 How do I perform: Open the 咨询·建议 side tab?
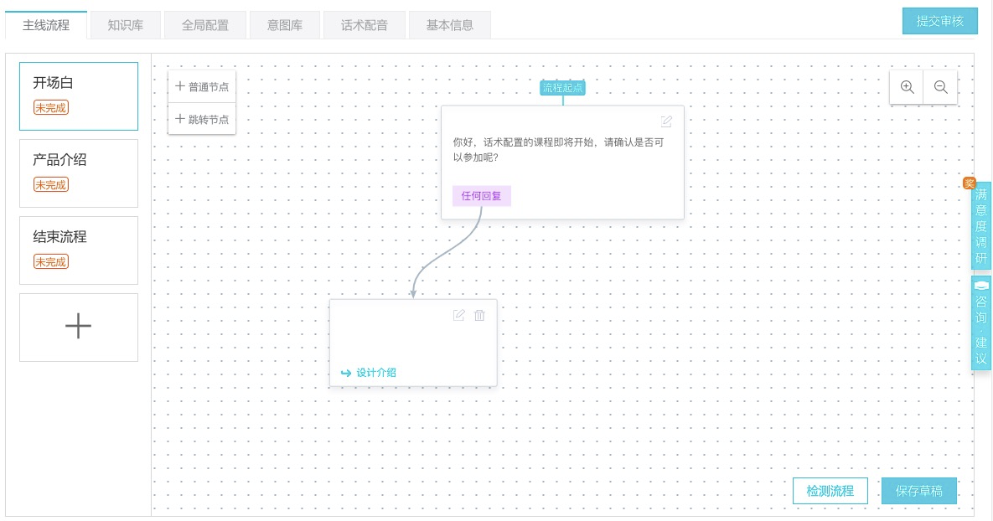tap(981, 322)
